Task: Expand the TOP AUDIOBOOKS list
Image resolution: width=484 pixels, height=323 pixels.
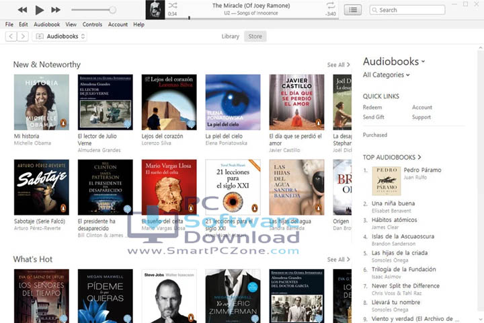Action: click(x=392, y=157)
